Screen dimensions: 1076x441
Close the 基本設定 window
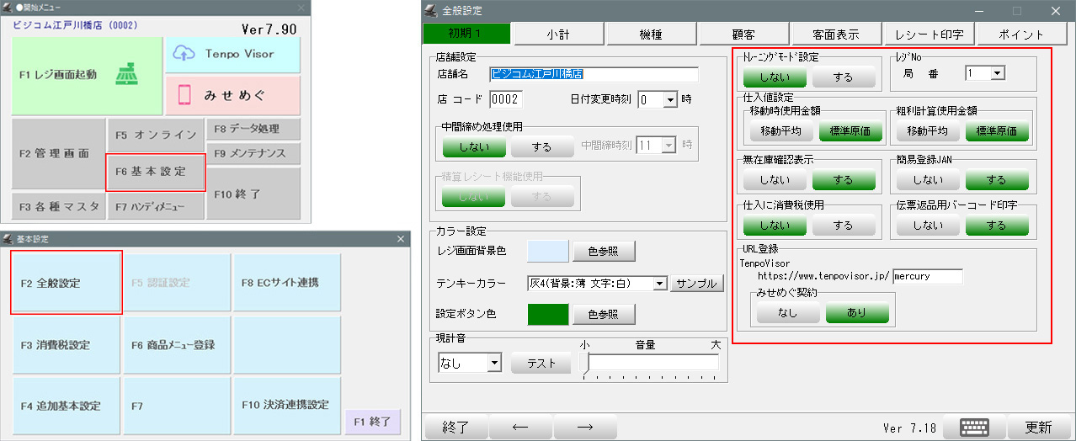point(401,239)
